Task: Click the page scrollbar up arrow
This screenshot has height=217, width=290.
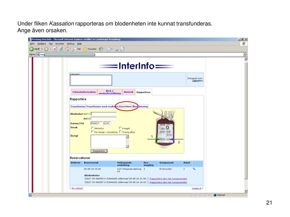Action: point(246,59)
